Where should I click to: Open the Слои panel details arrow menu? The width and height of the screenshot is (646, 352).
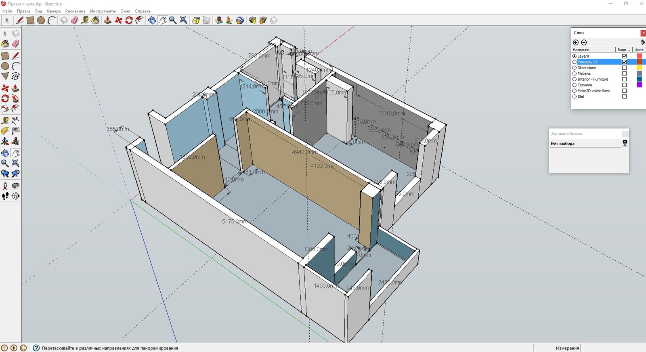(x=642, y=42)
